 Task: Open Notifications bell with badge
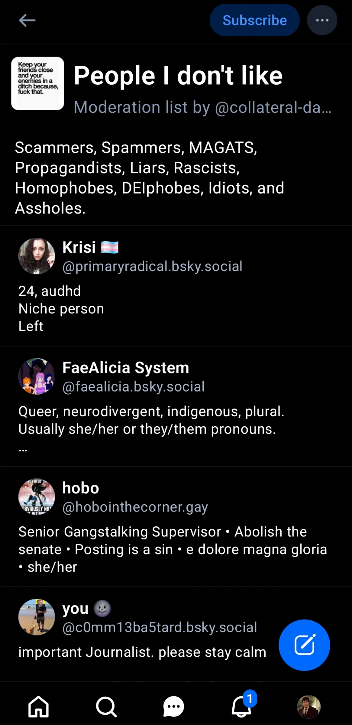[x=242, y=707]
